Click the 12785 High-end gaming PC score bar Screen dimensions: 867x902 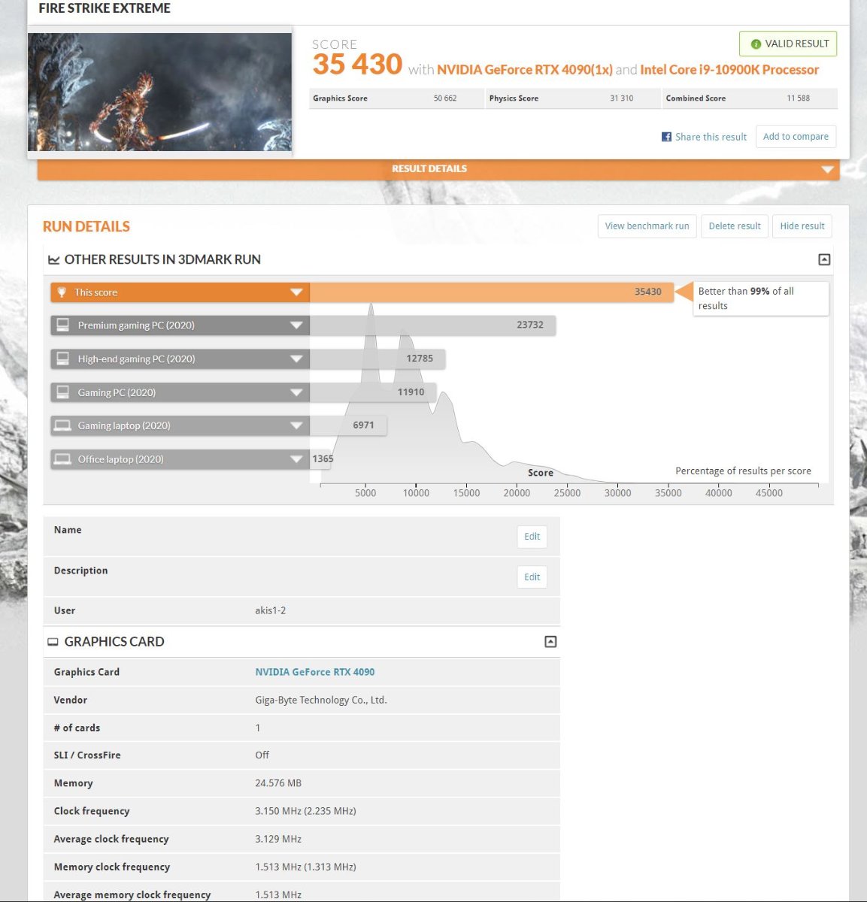point(377,359)
